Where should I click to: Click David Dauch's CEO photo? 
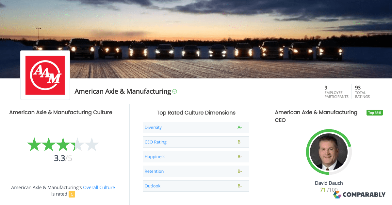(x=329, y=152)
